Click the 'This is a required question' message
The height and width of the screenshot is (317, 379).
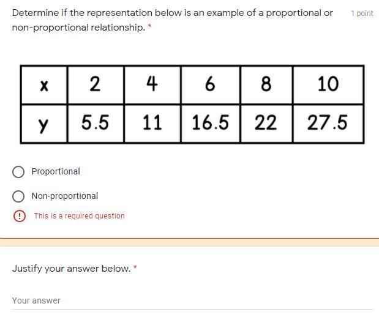pyautogui.click(x=79, y=216)
